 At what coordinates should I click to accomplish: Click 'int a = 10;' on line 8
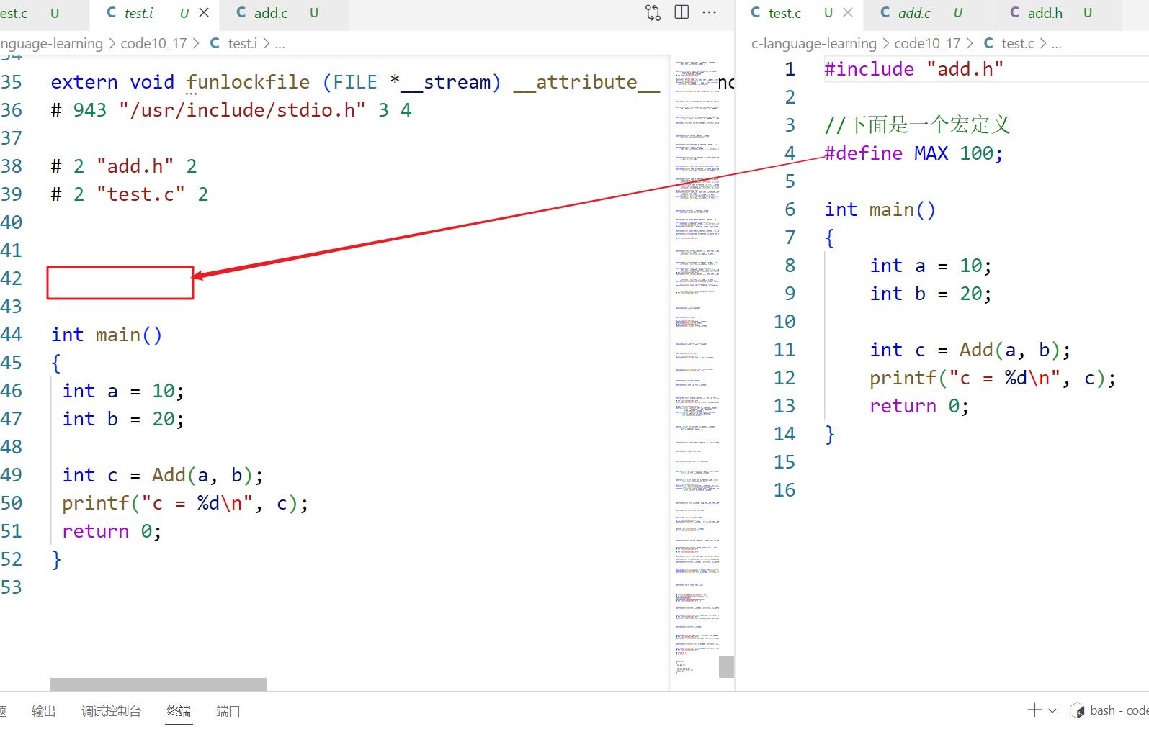coord(931,266)
